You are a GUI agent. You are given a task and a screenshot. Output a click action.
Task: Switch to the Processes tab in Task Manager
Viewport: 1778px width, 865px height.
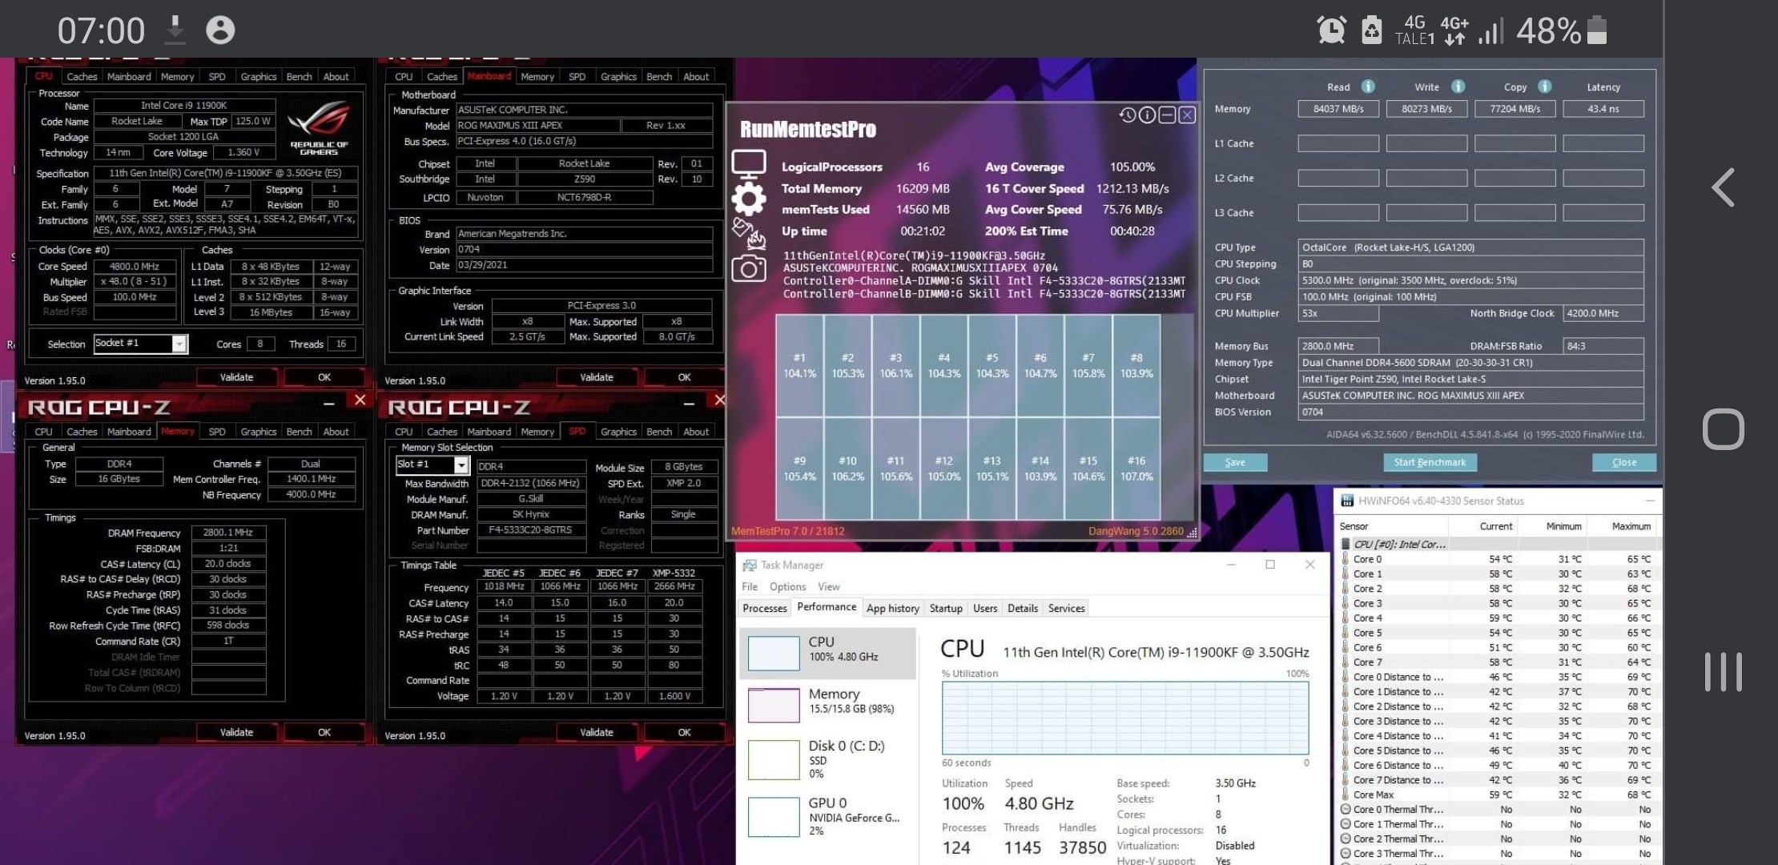pos(764,608)
